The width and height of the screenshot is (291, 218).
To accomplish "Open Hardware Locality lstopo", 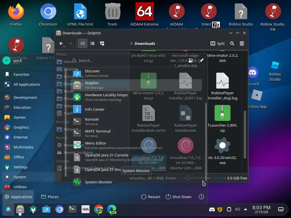I will coord(136,97).
